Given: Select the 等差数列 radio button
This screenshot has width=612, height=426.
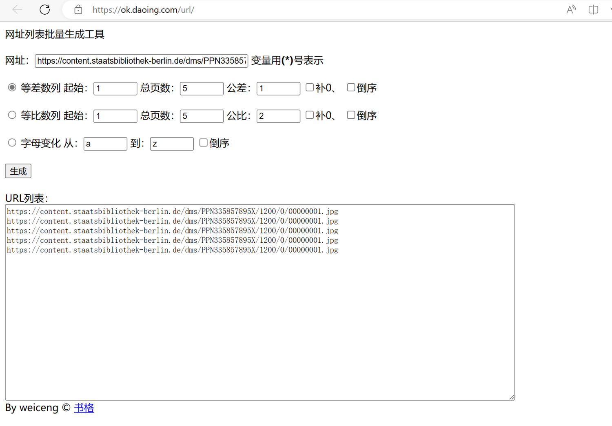Looking at the screenshot, I should [12, 88].
